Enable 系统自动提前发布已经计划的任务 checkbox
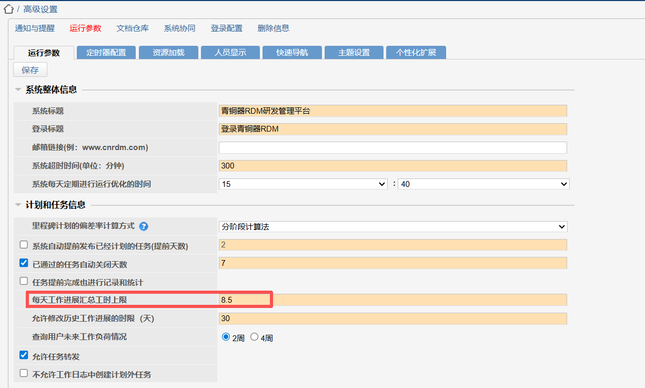Screen dimensions: 645x388 tap(24, 245)
